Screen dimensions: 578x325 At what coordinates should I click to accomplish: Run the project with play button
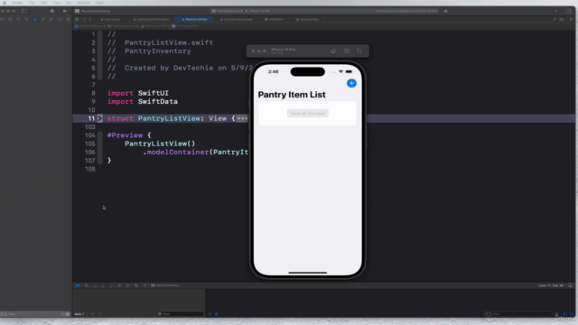(65, 11)
